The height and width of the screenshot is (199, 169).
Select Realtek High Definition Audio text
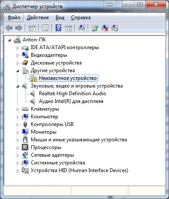72,94
